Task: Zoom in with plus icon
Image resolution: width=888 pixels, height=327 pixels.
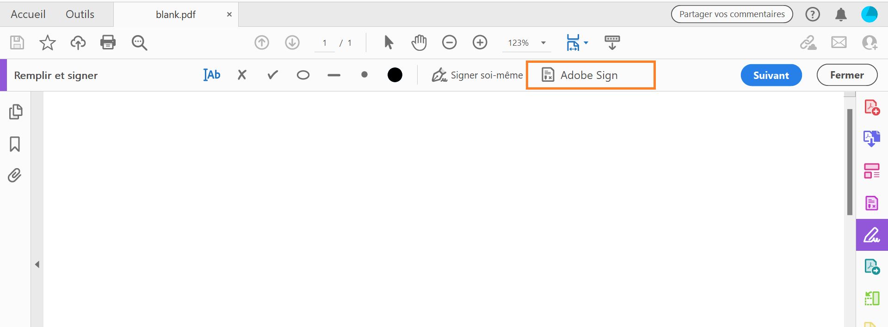Action: point(480,42)
